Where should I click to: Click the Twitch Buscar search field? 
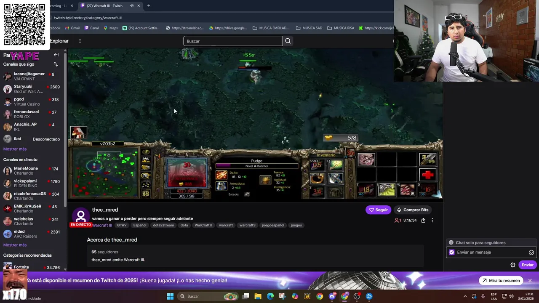click(x=233, y=41)
